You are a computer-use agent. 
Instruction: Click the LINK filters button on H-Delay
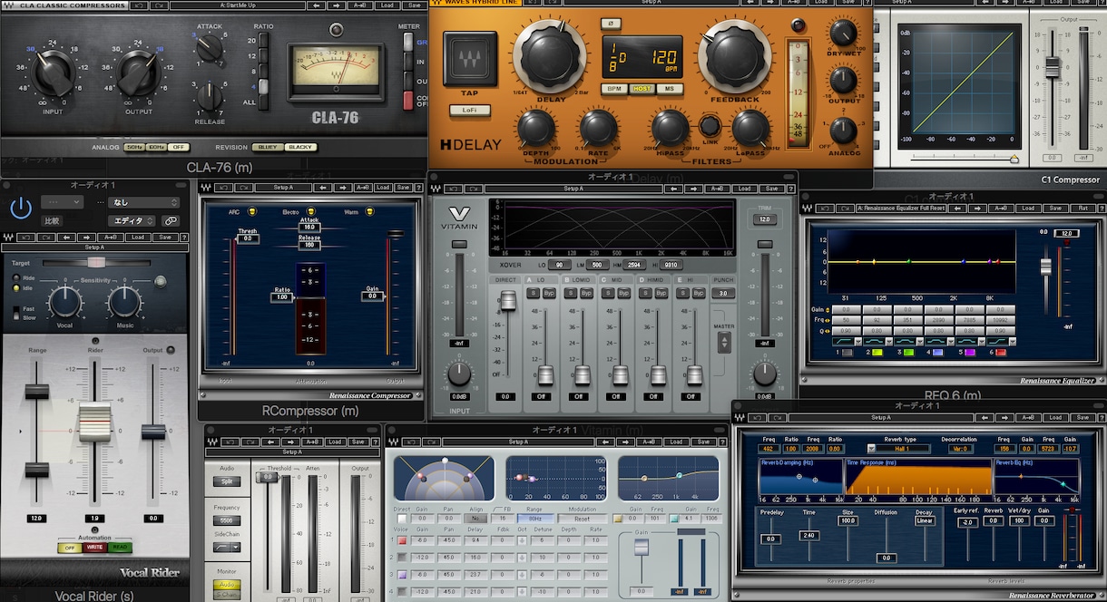(710, 126)
